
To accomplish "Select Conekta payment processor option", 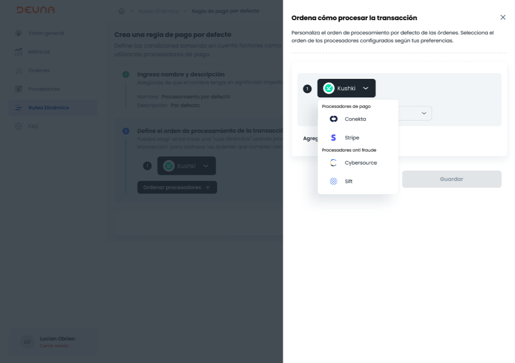I will 358,119.
